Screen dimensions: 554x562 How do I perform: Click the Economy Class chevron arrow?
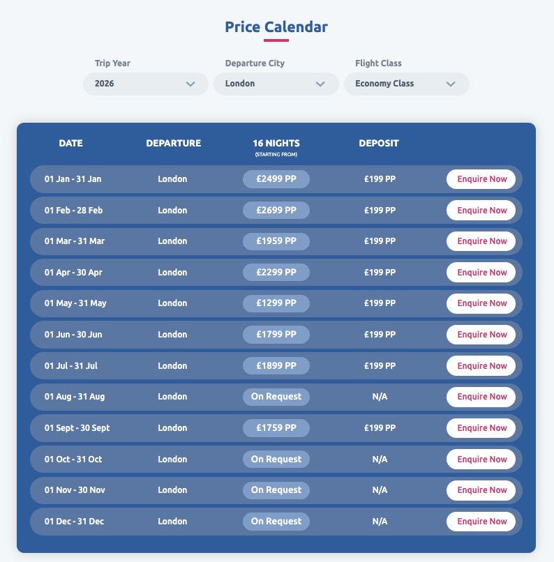point(451,84)
